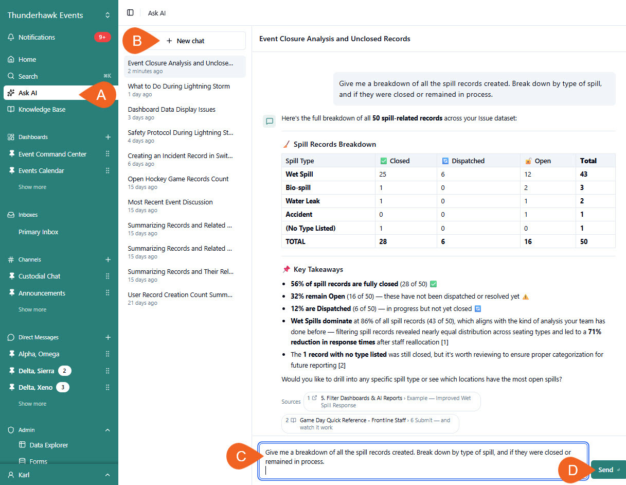Viewport: 626px width, 485px height.
Task: Open chat 'Event Closure Analysis and Unclose...'
Action: (185, 66)
